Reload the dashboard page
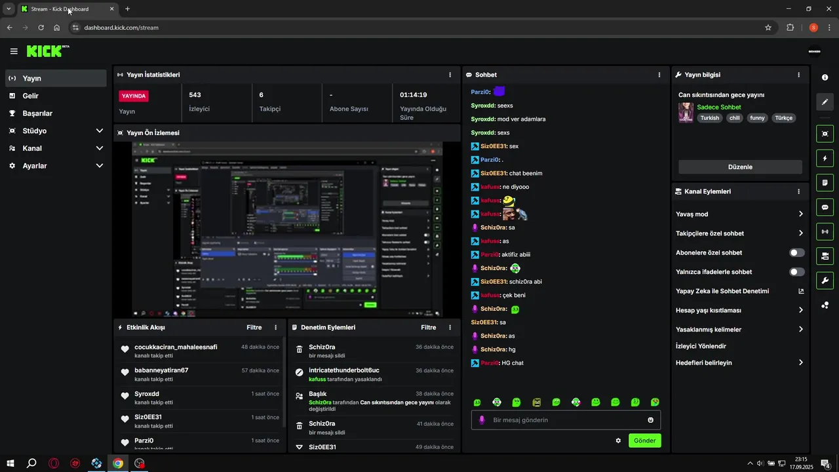Viewport: 839px width, 472px height. (41, 28)
